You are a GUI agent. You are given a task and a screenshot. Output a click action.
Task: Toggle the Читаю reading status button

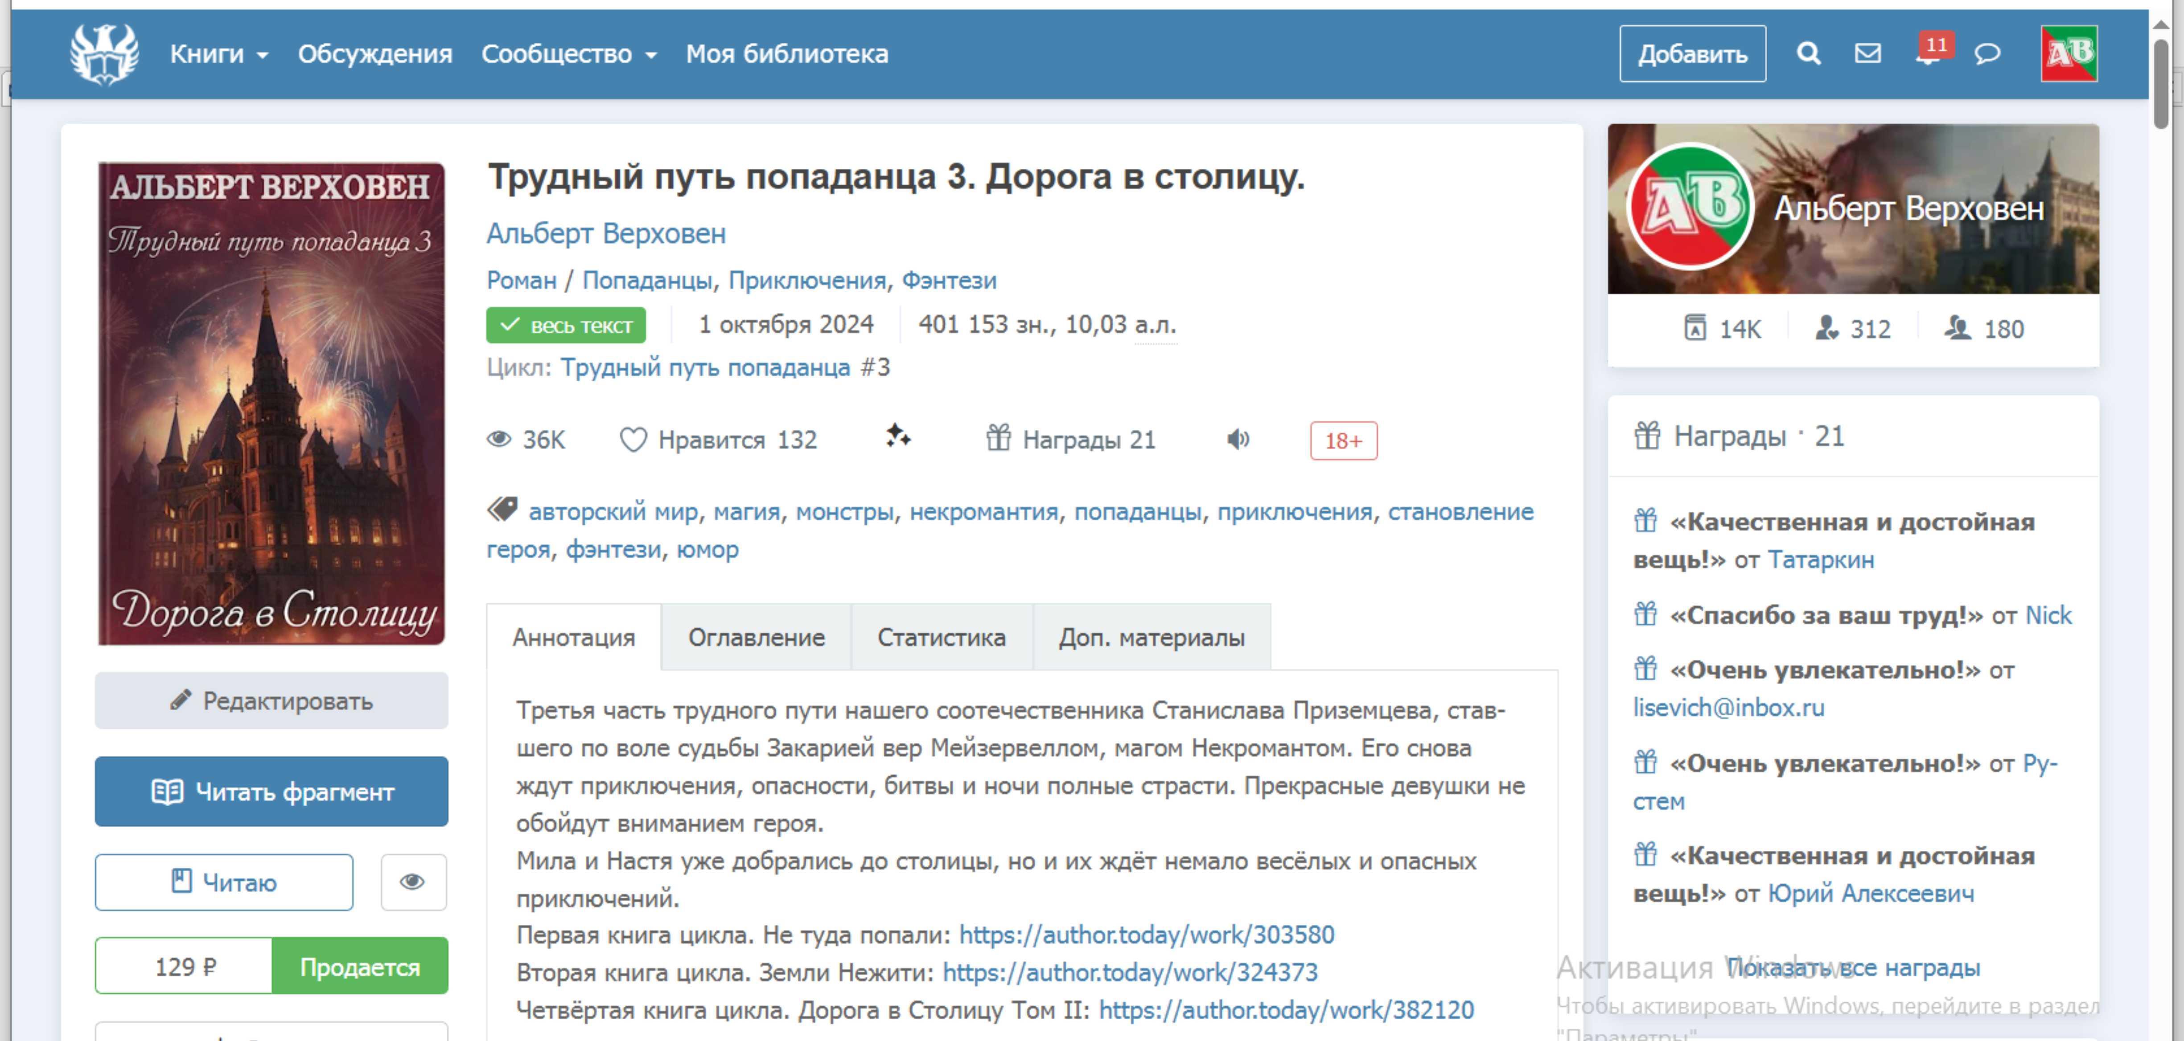tap(224, 882)
